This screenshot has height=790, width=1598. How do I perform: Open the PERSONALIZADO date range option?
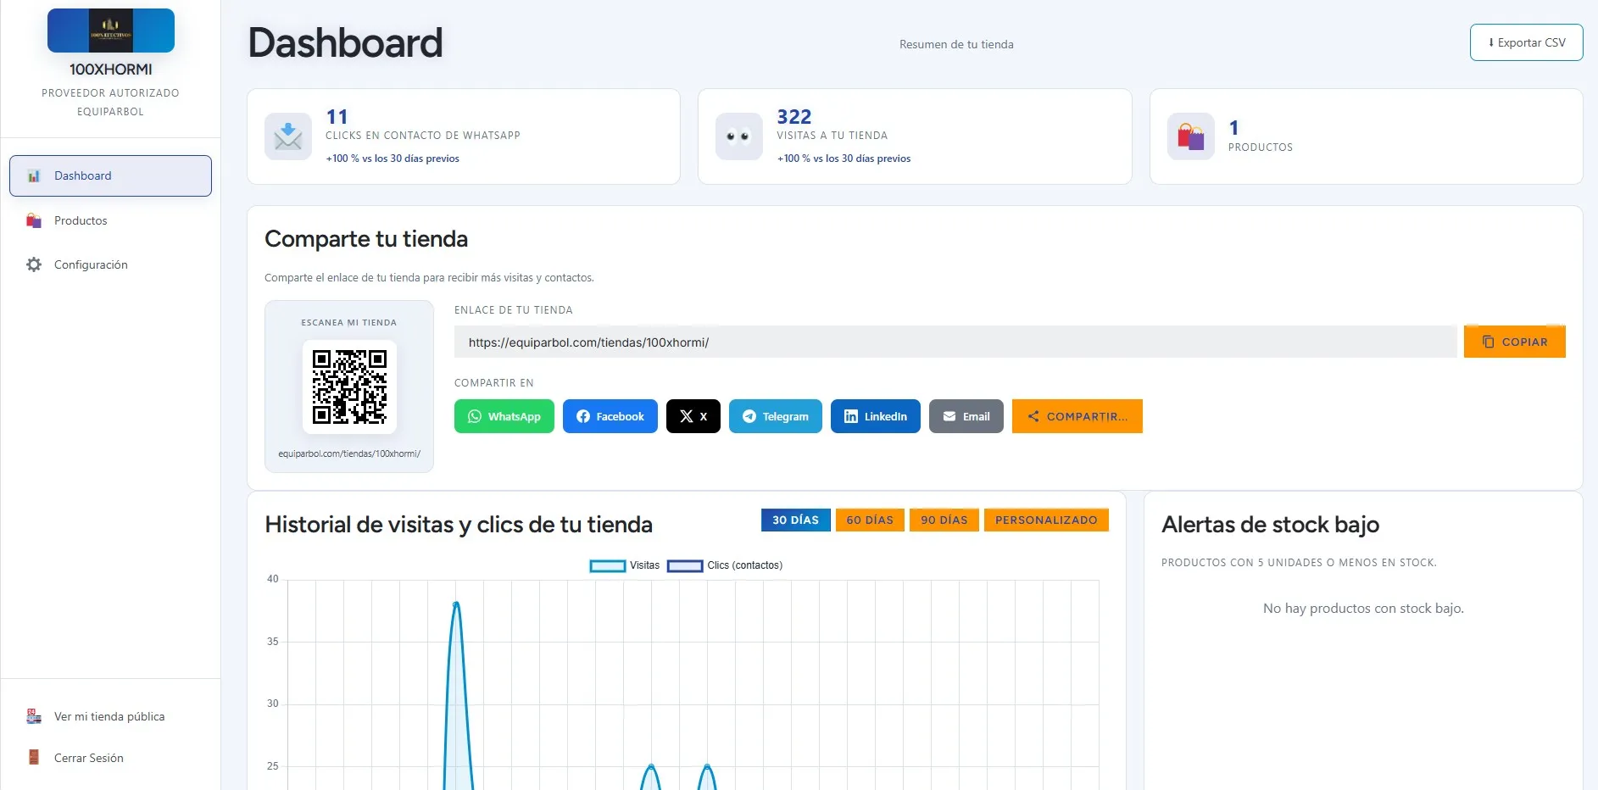tap(1046, 520)
